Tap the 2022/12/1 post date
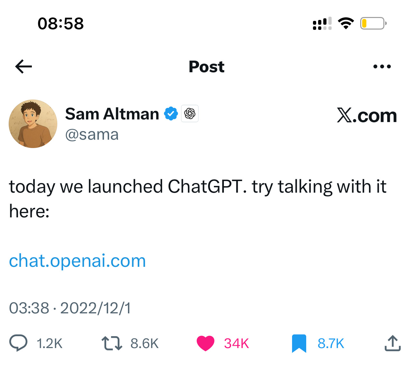Viewport: 413px width, 367px height. point(96,308)
